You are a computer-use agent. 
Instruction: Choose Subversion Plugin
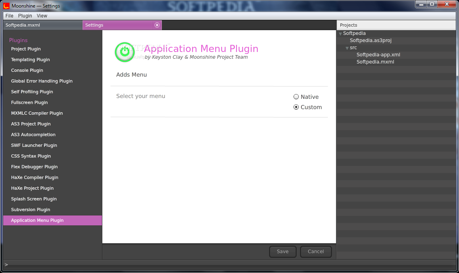pos(53,210)
